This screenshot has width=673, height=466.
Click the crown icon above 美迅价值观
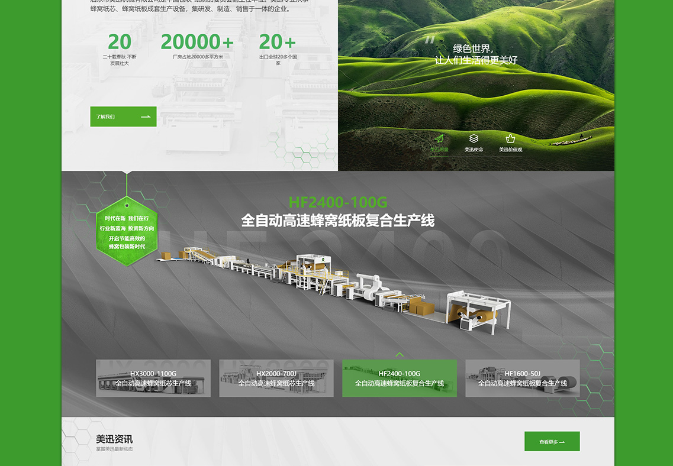tap(510, 138)
